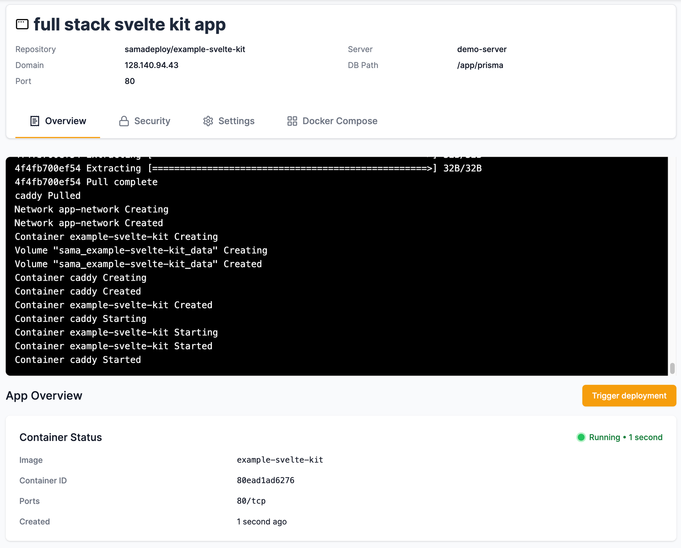The width and height of the screenshot is (681, 548).
Task: Click the Overview document icon
Action: 34,121
